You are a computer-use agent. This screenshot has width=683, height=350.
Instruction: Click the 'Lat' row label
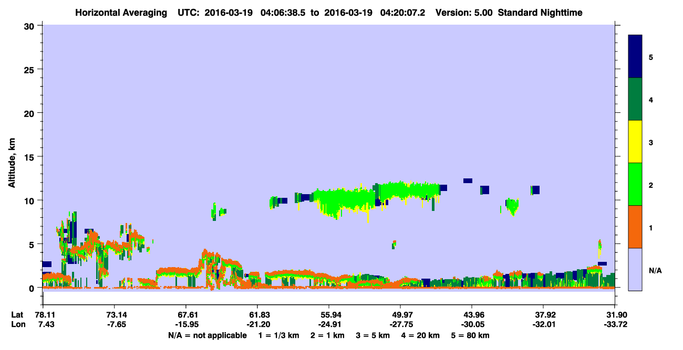tap(17, 315)
